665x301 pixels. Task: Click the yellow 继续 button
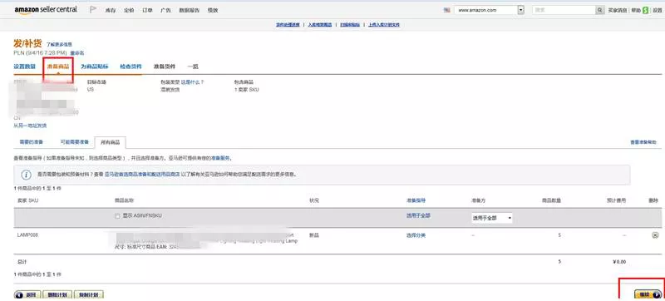pos(648,294)
